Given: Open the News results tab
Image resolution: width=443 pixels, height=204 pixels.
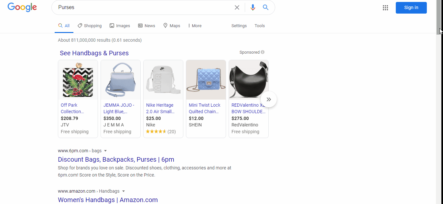Looking at the screenshot, I should 146,26.
